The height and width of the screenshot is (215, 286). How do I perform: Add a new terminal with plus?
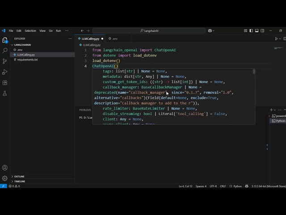(x=271, y=110)
